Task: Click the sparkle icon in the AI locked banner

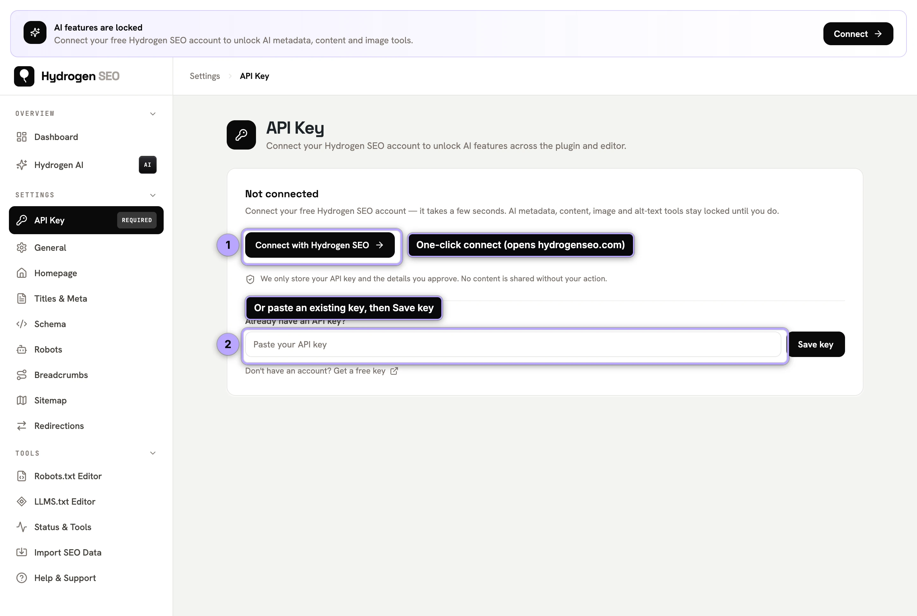Action: [35, 32]
